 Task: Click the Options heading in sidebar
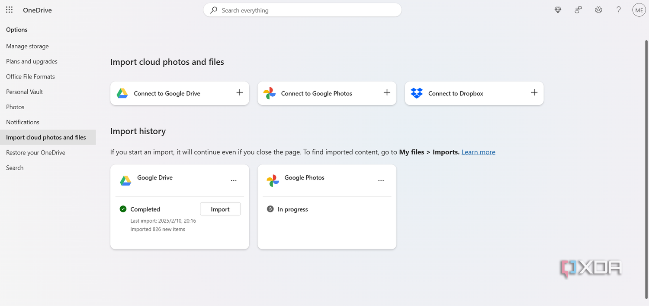click(x=17, y=29)
